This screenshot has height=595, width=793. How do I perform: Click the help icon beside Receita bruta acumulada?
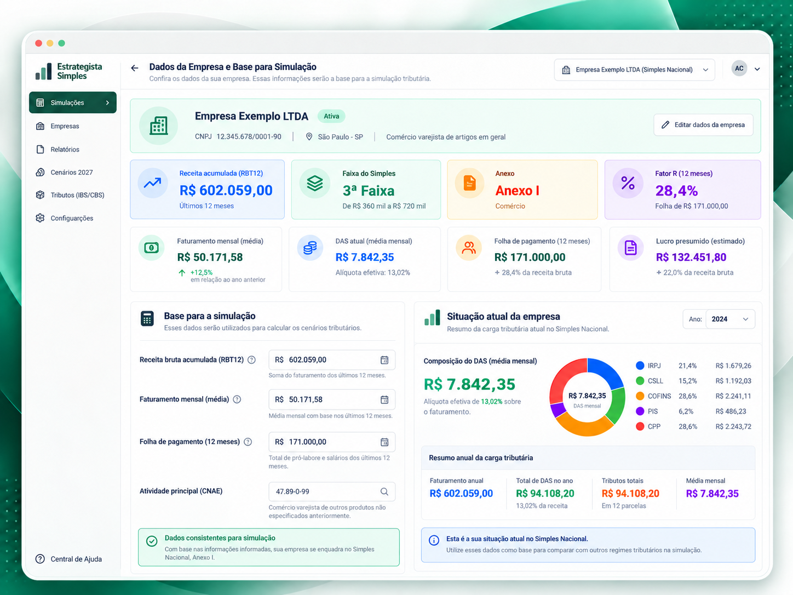pos(251,360)
